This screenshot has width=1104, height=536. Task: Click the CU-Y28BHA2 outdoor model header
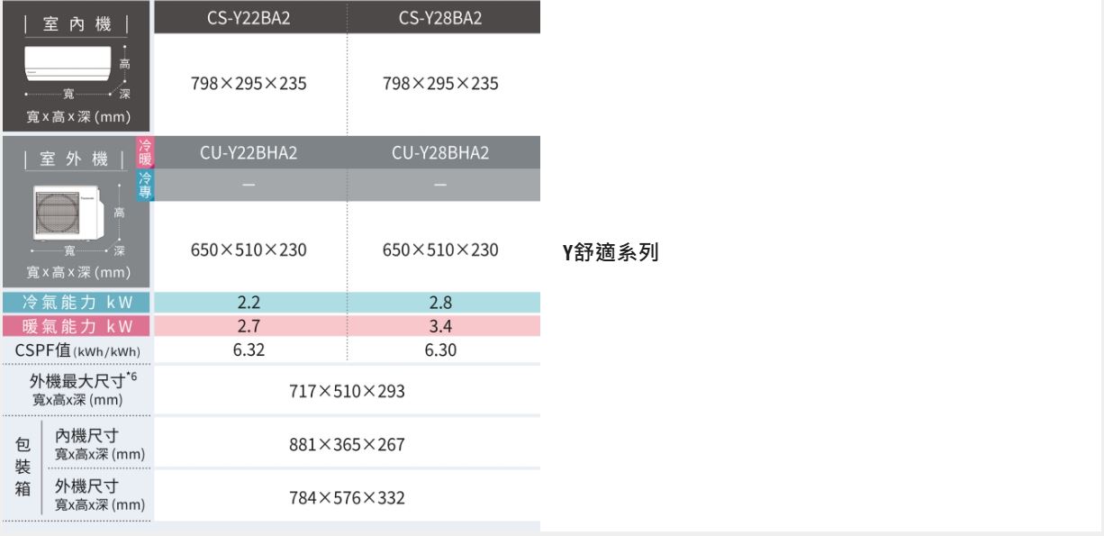(439, 153)
